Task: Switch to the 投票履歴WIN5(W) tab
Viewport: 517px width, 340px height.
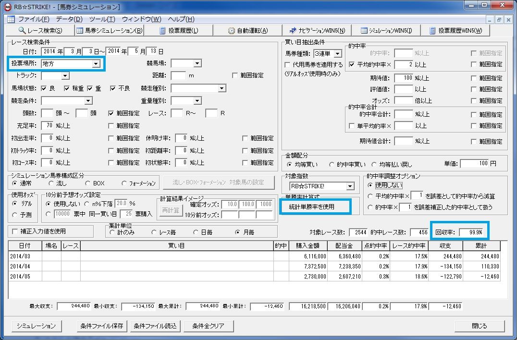Action: pyautogui.click(x=455, y=31)
